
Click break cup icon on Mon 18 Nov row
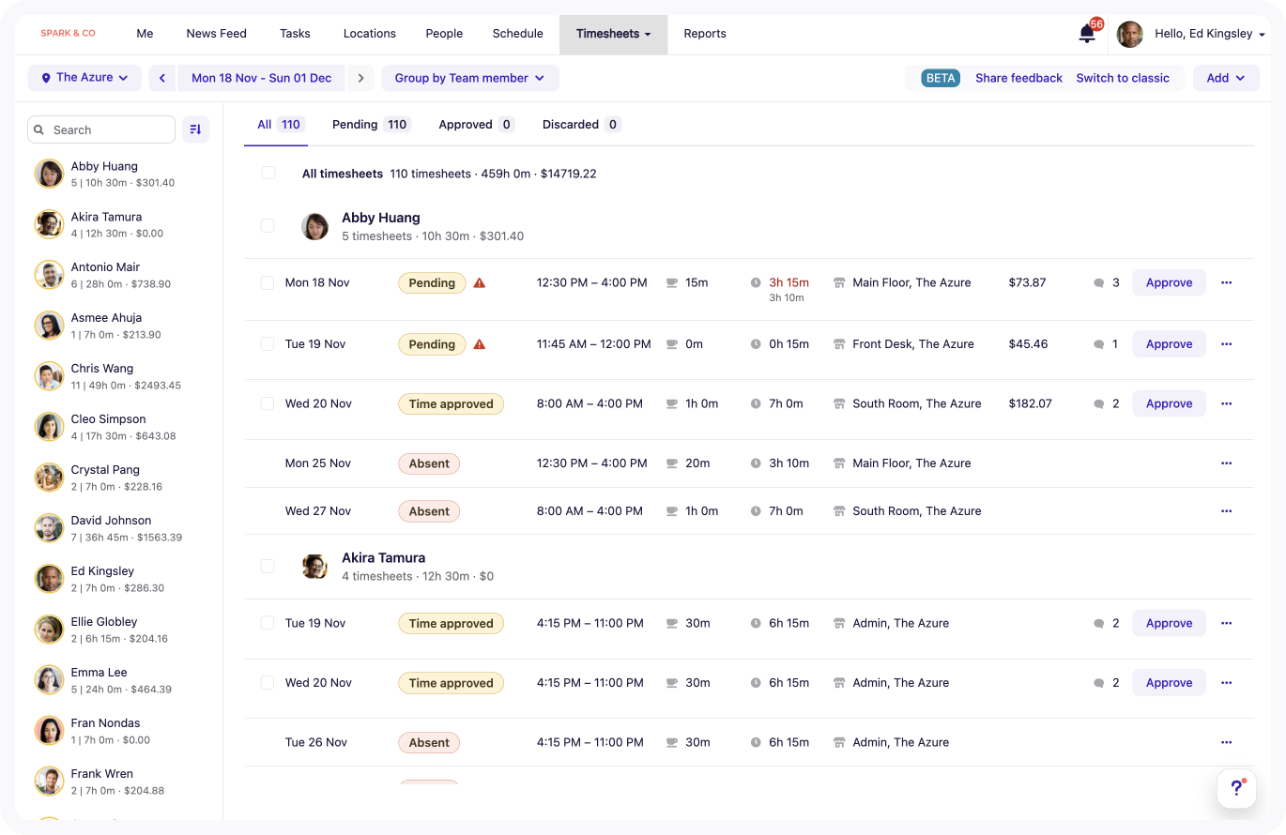tap(672, 282)
